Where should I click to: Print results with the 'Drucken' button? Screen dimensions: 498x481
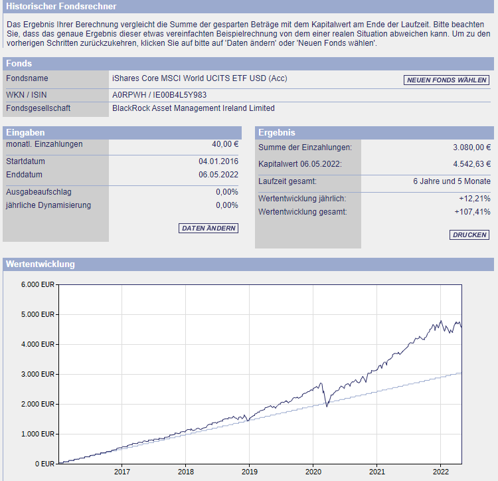(x=469, y=235)
